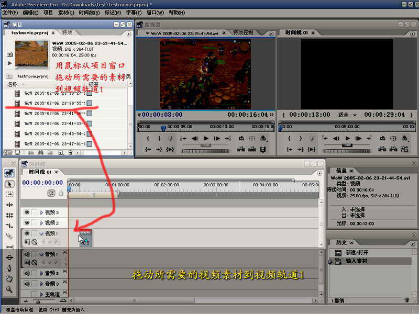Click the set marker icon beside the timeline snap button
The image size is (419, 314).
pos(61,193)
